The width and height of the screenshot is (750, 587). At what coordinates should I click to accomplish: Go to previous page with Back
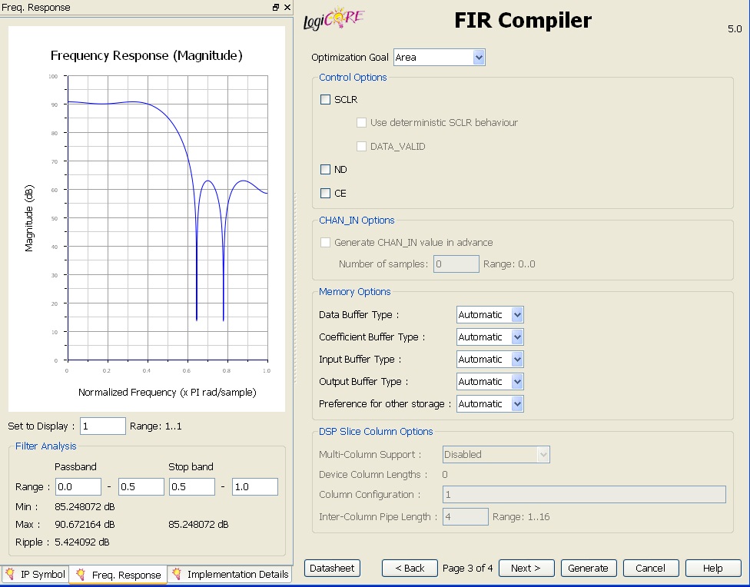[410, 569]
